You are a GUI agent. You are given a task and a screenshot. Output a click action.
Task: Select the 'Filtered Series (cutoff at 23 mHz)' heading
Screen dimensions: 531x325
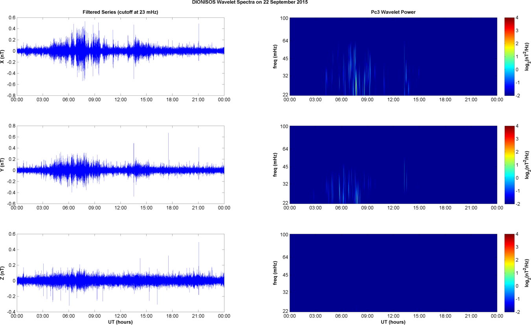tap(120, 12)
